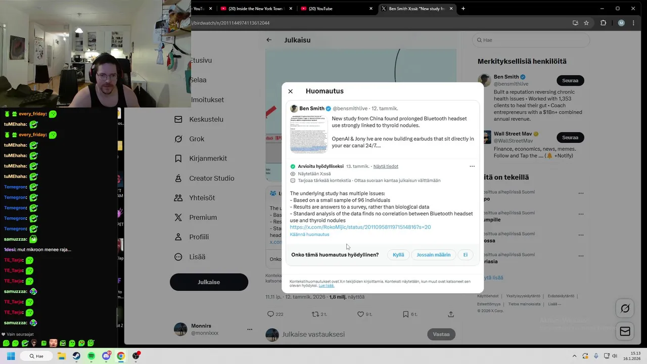Open the Lue lisää link in the footer
This screenshot has height=364, width=647.
(x=326, y=286)
